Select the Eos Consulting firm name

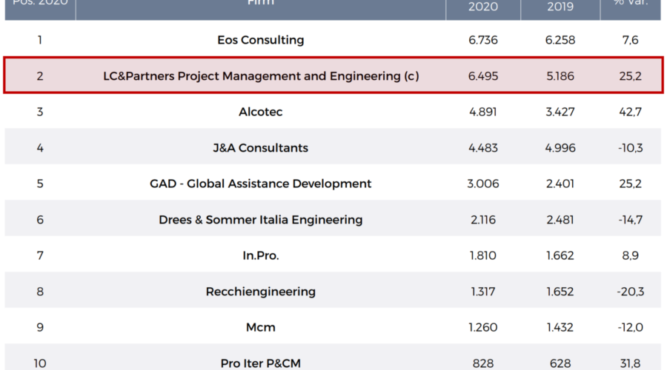click(x=261, y=40)
